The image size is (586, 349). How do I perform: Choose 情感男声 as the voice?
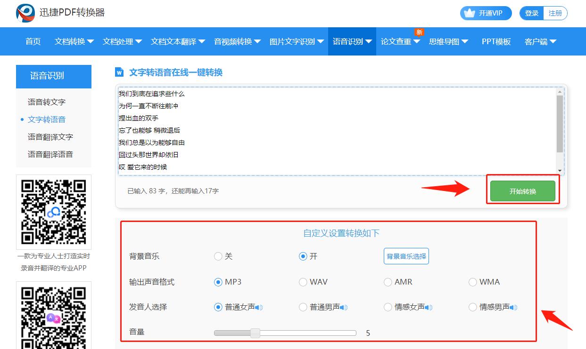pyautogui.click(x=472, y=307)
